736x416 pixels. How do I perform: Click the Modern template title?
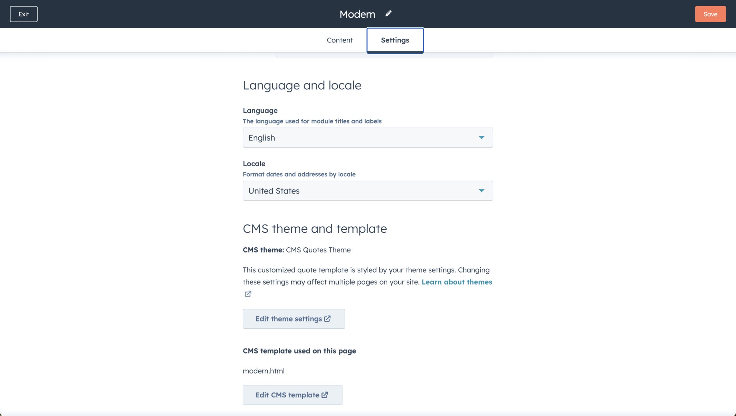[x=357, y=14]
